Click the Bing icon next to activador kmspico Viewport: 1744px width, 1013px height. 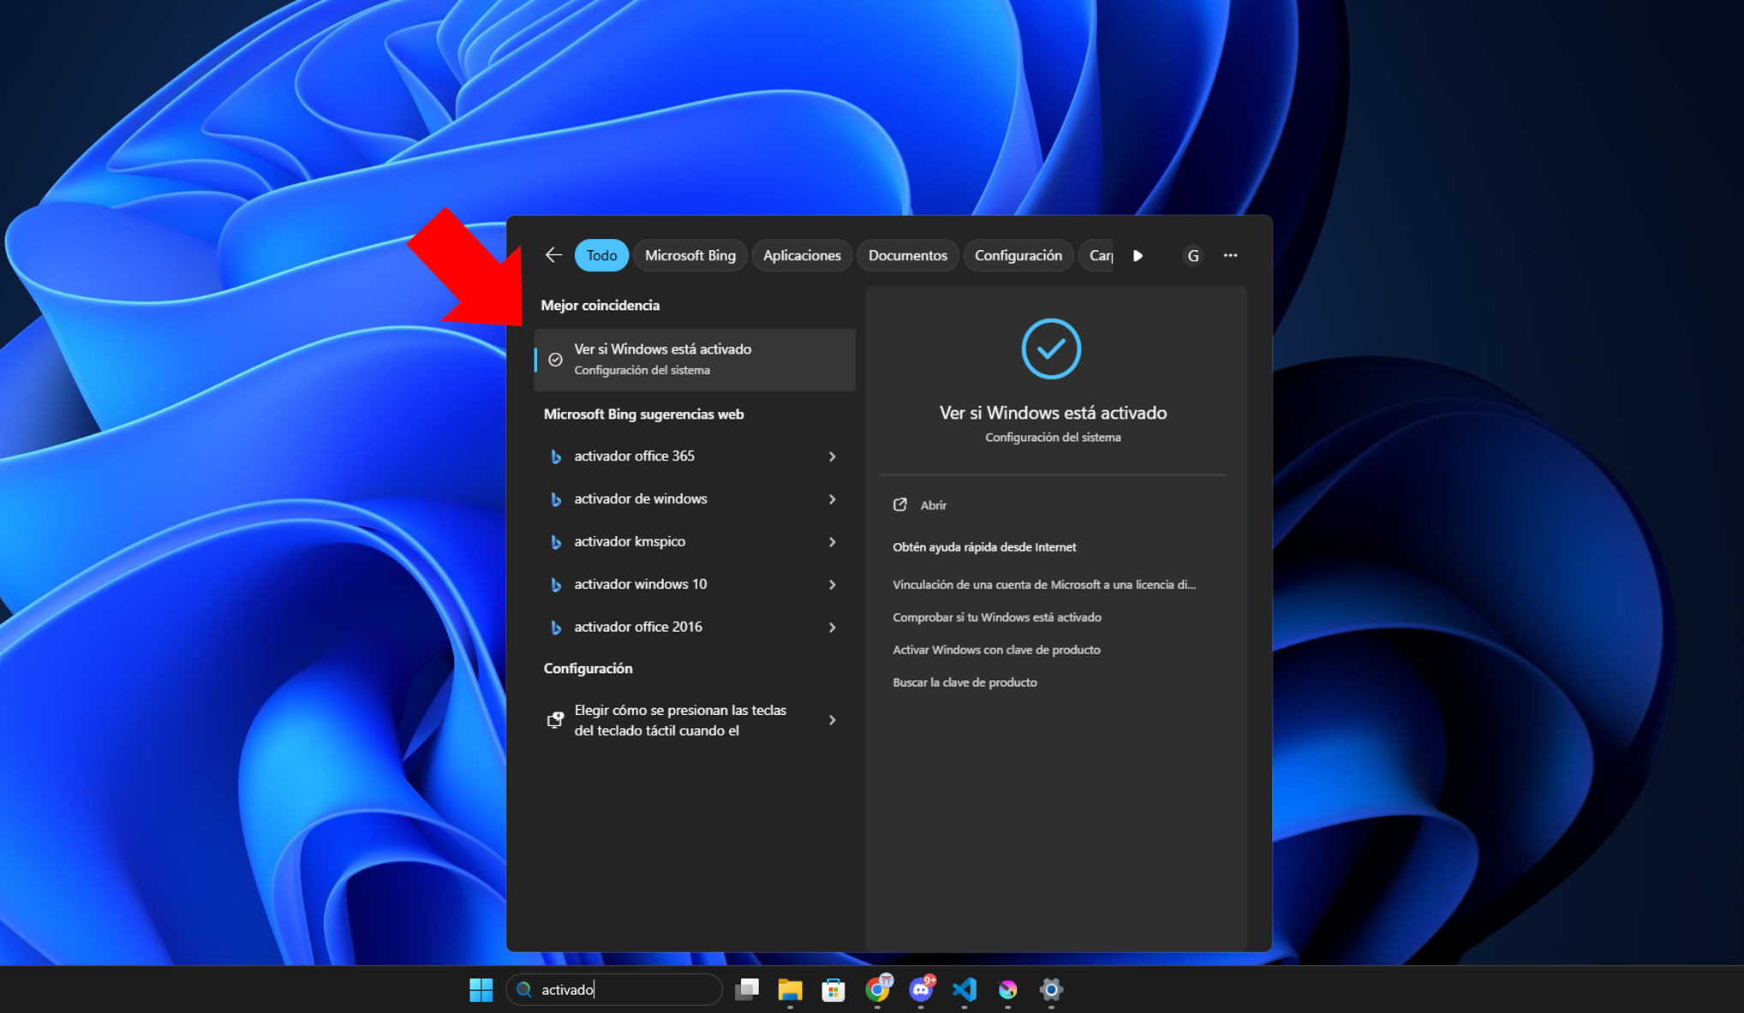pyautogui.click(x=556, y=541)
